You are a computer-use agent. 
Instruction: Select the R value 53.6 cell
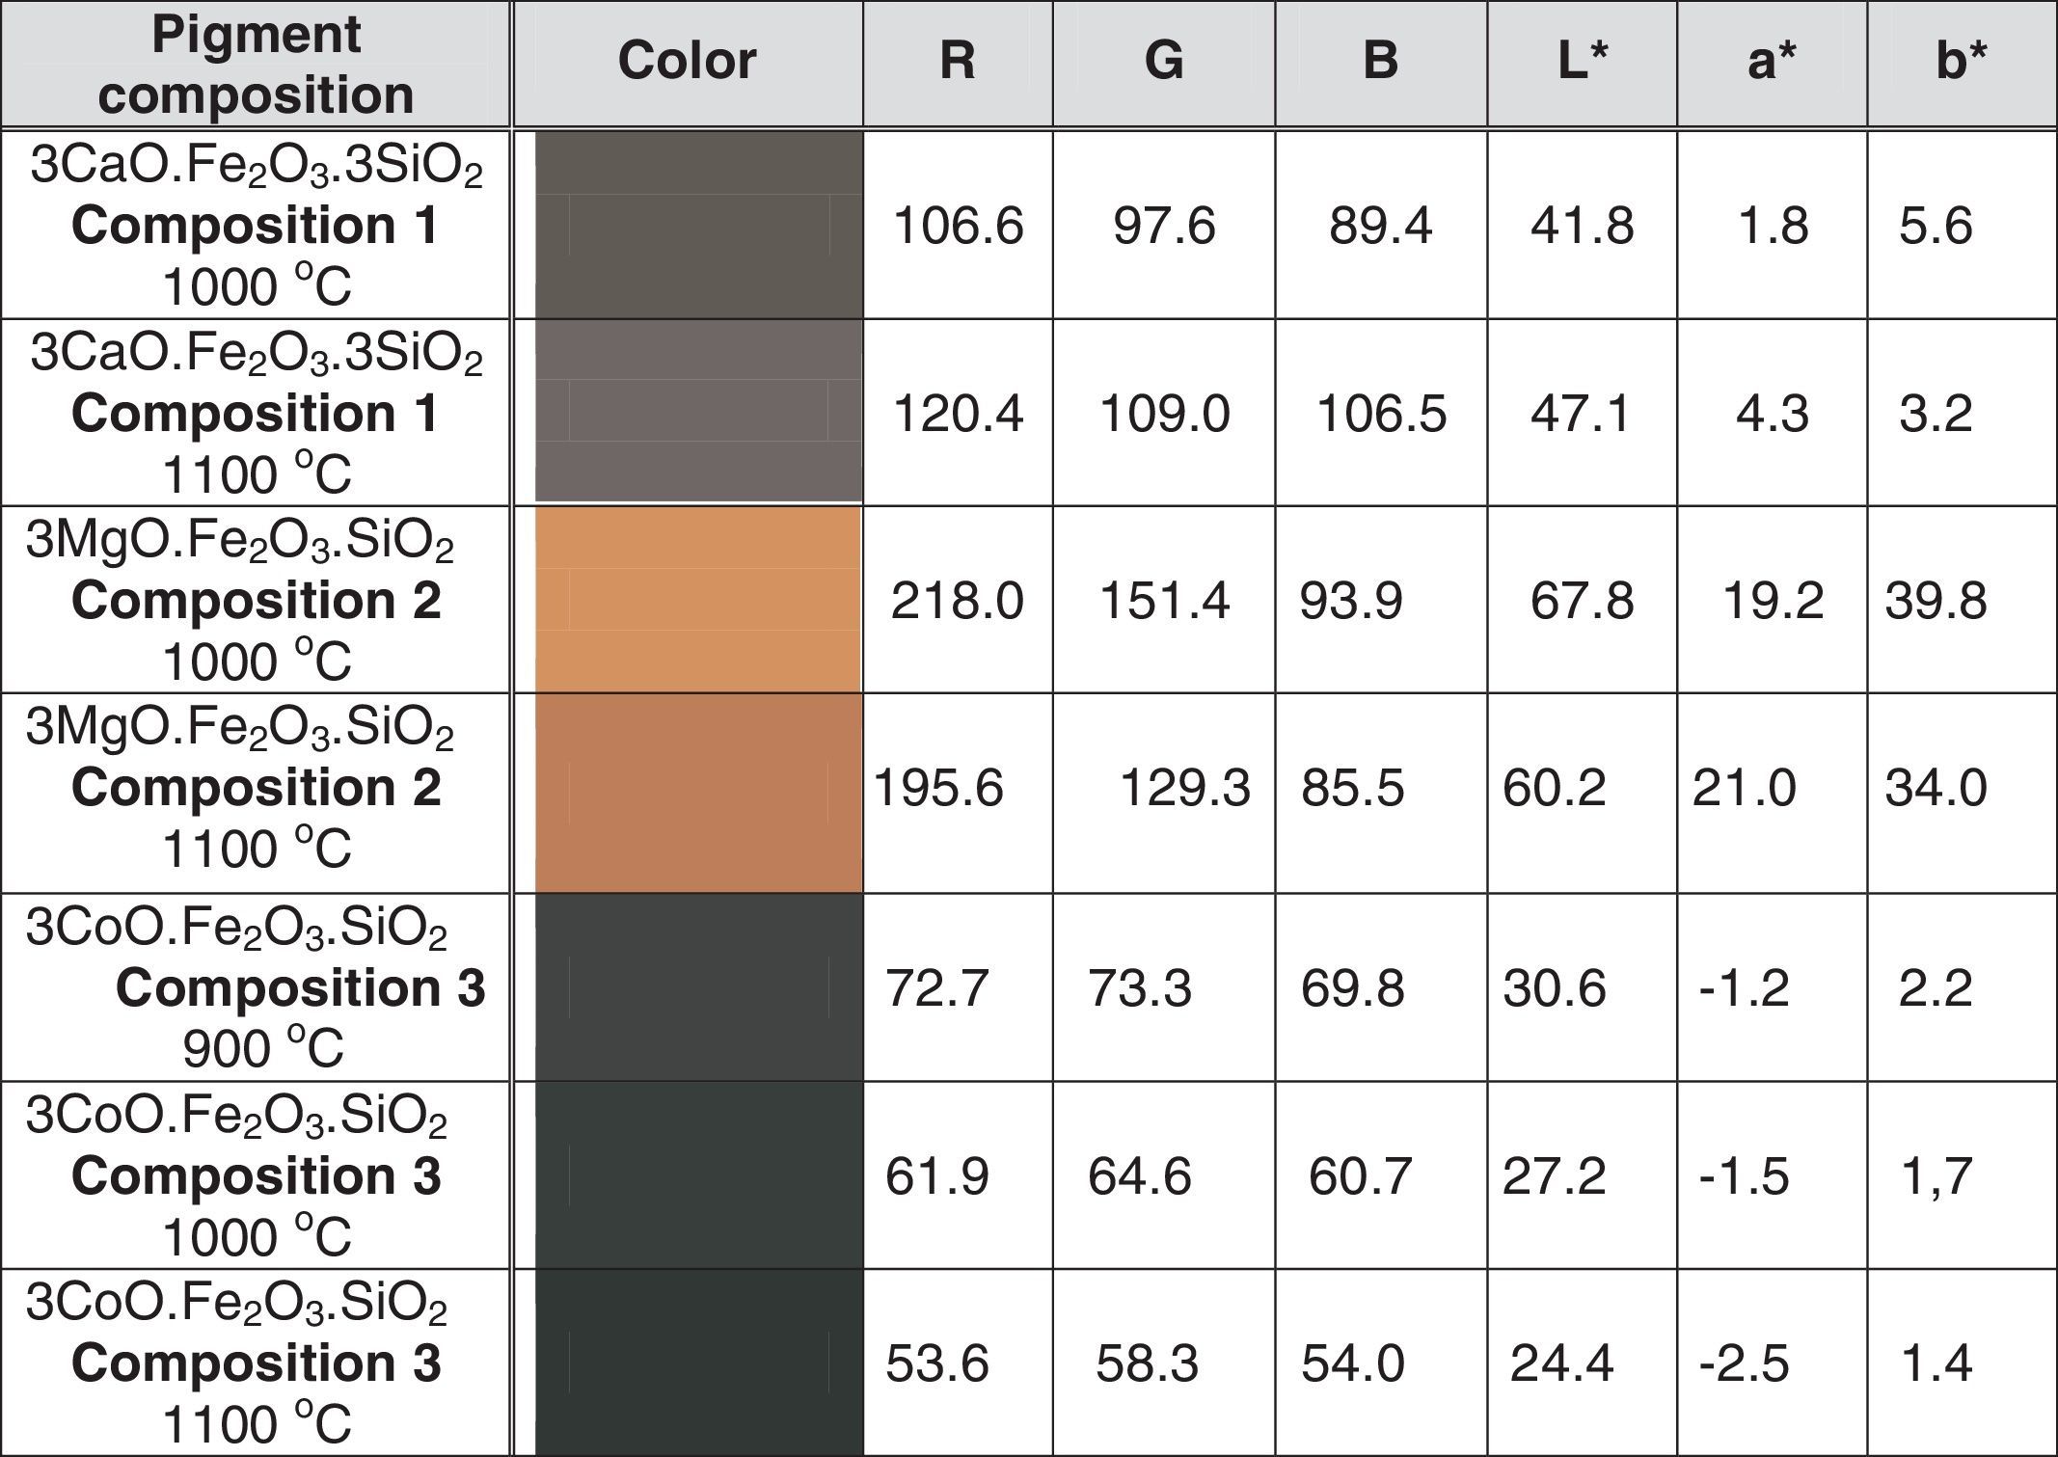[936, 1363]
